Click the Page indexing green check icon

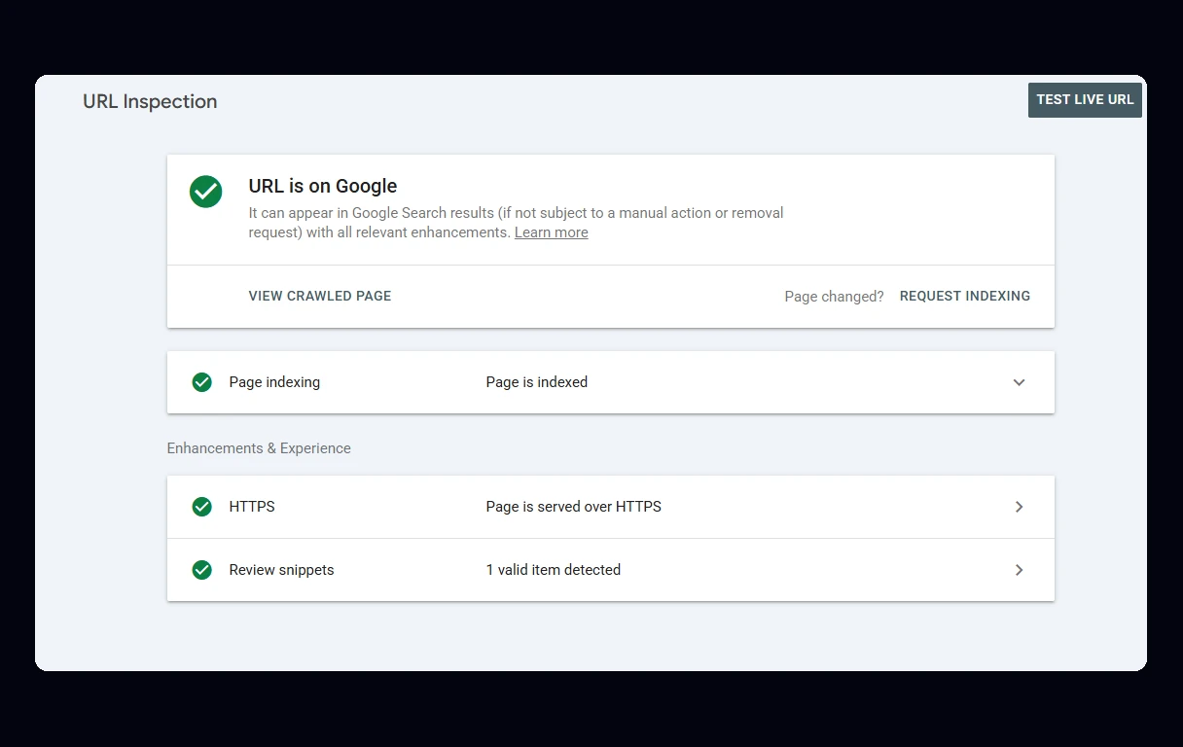click(x=202, y=382)
